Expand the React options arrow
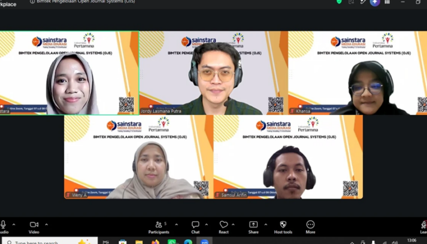427x244 pixels. coord(233,225)
